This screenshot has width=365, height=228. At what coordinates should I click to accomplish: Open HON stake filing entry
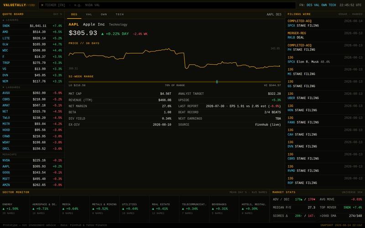325,108
